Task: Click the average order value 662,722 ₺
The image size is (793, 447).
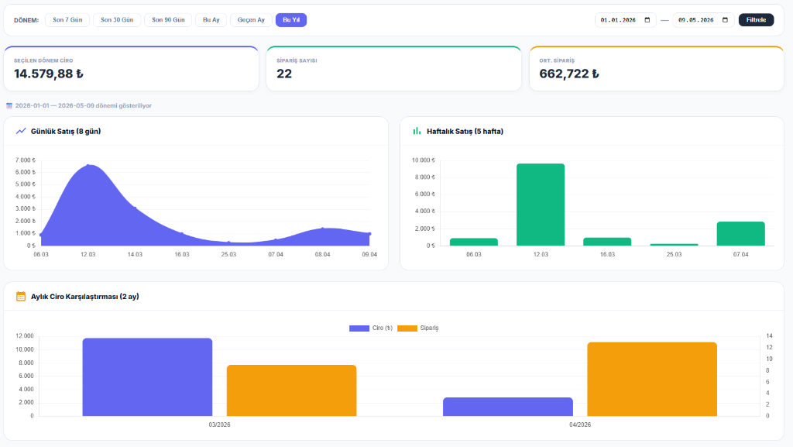Action: pyautogui.click(x=569, y=74)
